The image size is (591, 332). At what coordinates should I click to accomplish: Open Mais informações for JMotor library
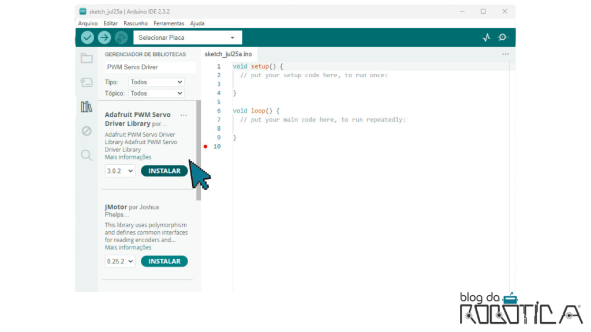click(128, 248)
